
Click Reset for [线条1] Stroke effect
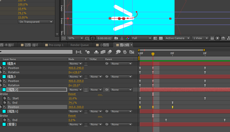[72, 116]
